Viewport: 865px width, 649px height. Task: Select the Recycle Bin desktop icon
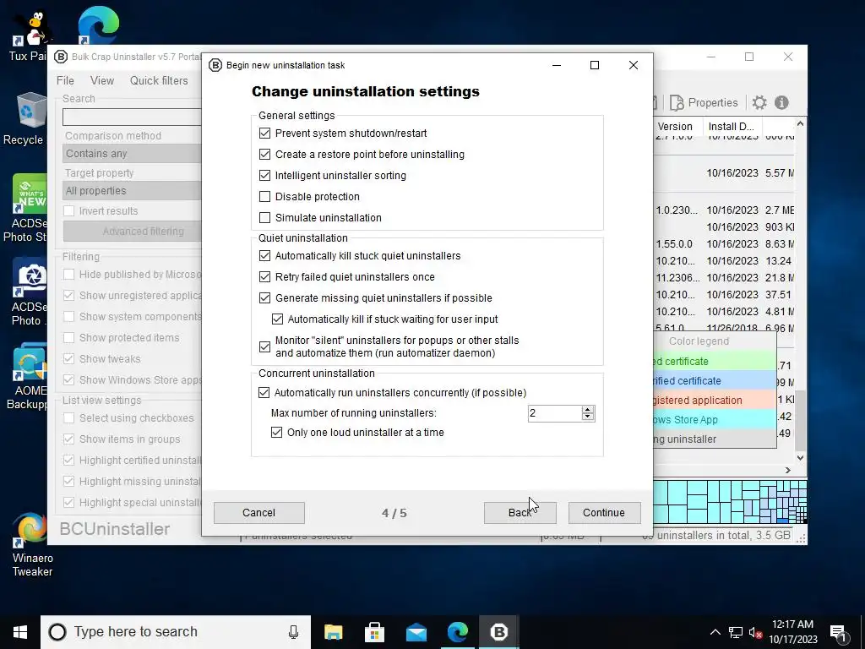point(24,118)
